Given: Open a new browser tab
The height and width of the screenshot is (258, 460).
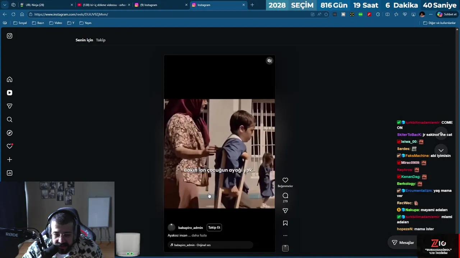Looking at the screenshot, I should pos(252,5).
